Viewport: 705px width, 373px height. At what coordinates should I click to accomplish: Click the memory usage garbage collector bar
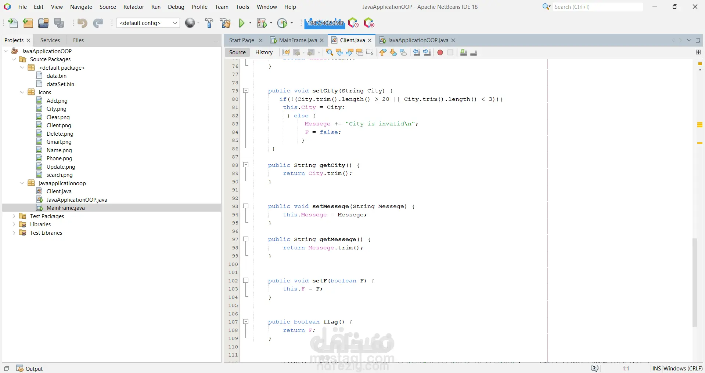(x=325, y=23)
